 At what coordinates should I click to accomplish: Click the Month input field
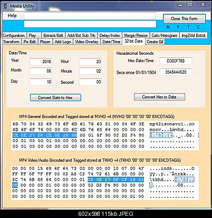click(41, 71)
